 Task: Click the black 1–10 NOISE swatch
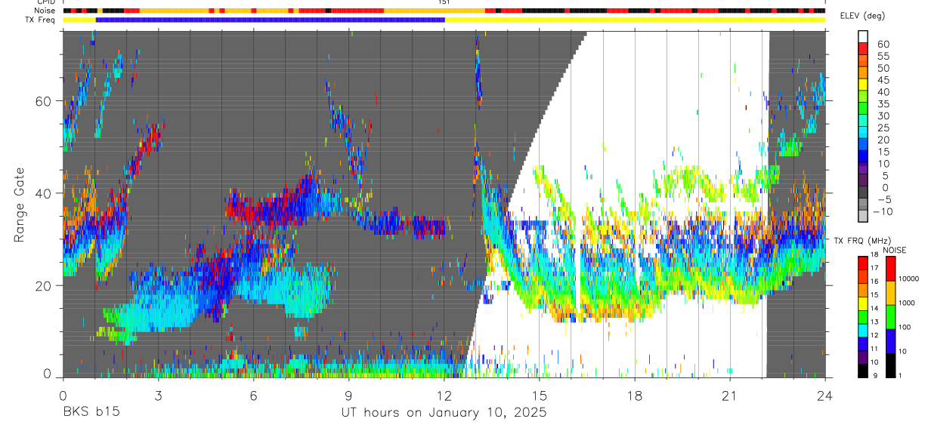889,365
